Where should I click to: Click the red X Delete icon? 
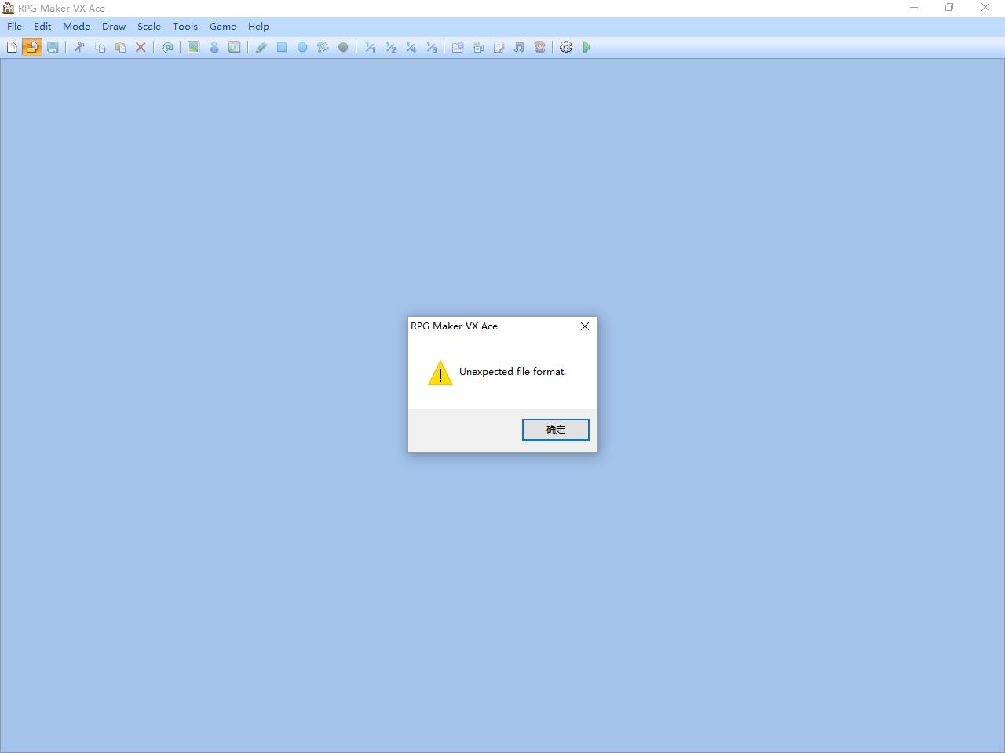pyautogui.click(x=141, y=47)
